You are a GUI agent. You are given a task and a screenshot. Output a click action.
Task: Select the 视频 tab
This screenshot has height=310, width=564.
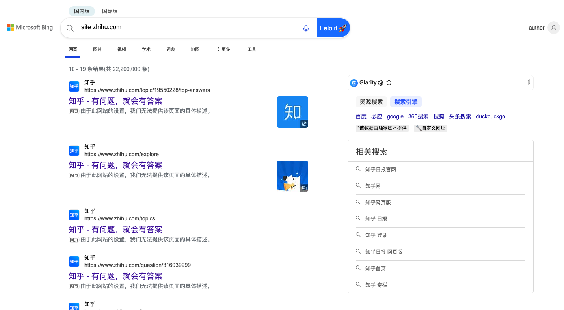tap(122, 49)
